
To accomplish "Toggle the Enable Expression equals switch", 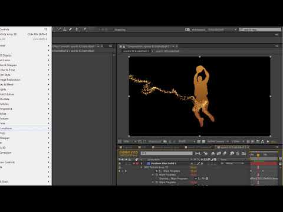I will tap(196, 178).
